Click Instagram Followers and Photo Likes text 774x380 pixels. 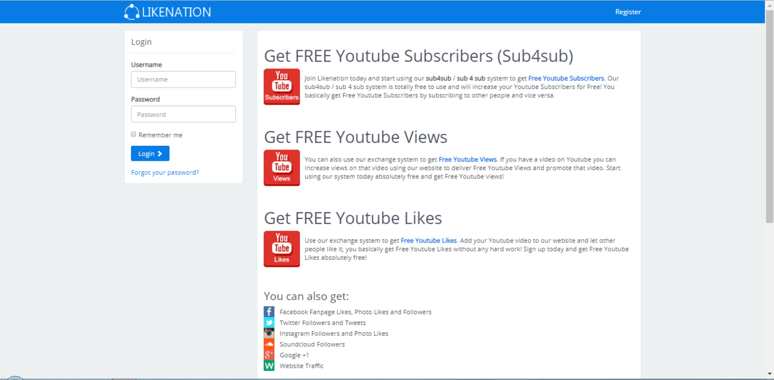point(334,334)
